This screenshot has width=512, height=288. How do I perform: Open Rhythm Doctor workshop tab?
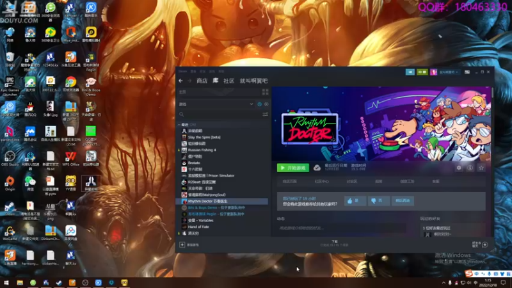[407, 182]
